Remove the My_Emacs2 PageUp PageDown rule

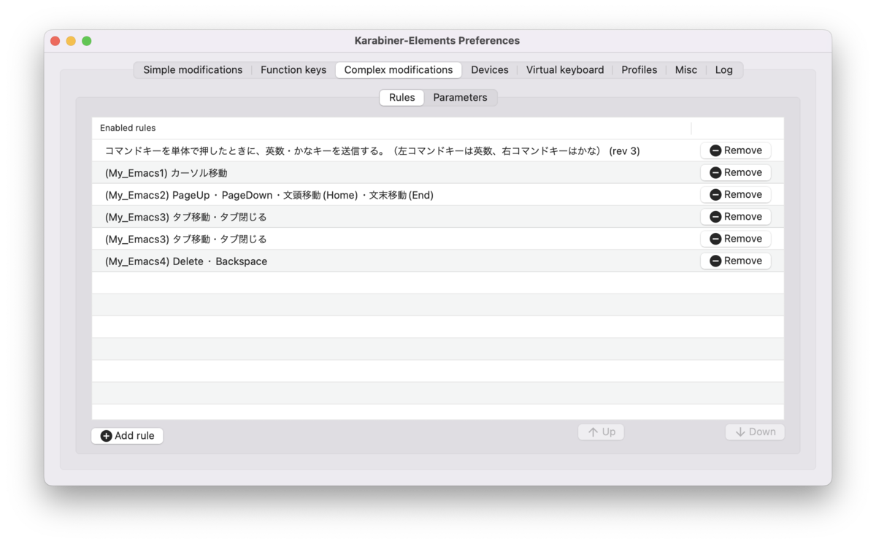pos(736,194)
